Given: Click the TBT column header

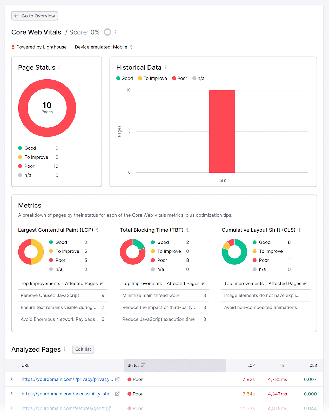Looking at the screenshot, I should (x=283, y=365).
